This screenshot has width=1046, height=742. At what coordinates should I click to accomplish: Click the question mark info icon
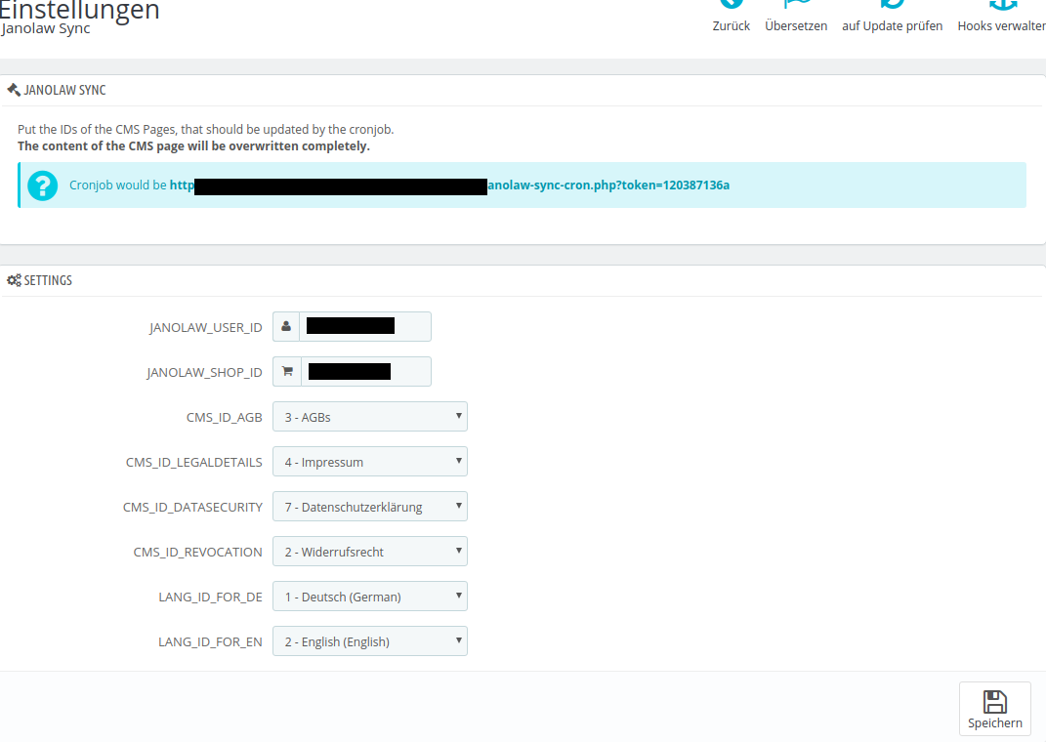[42, 185]
